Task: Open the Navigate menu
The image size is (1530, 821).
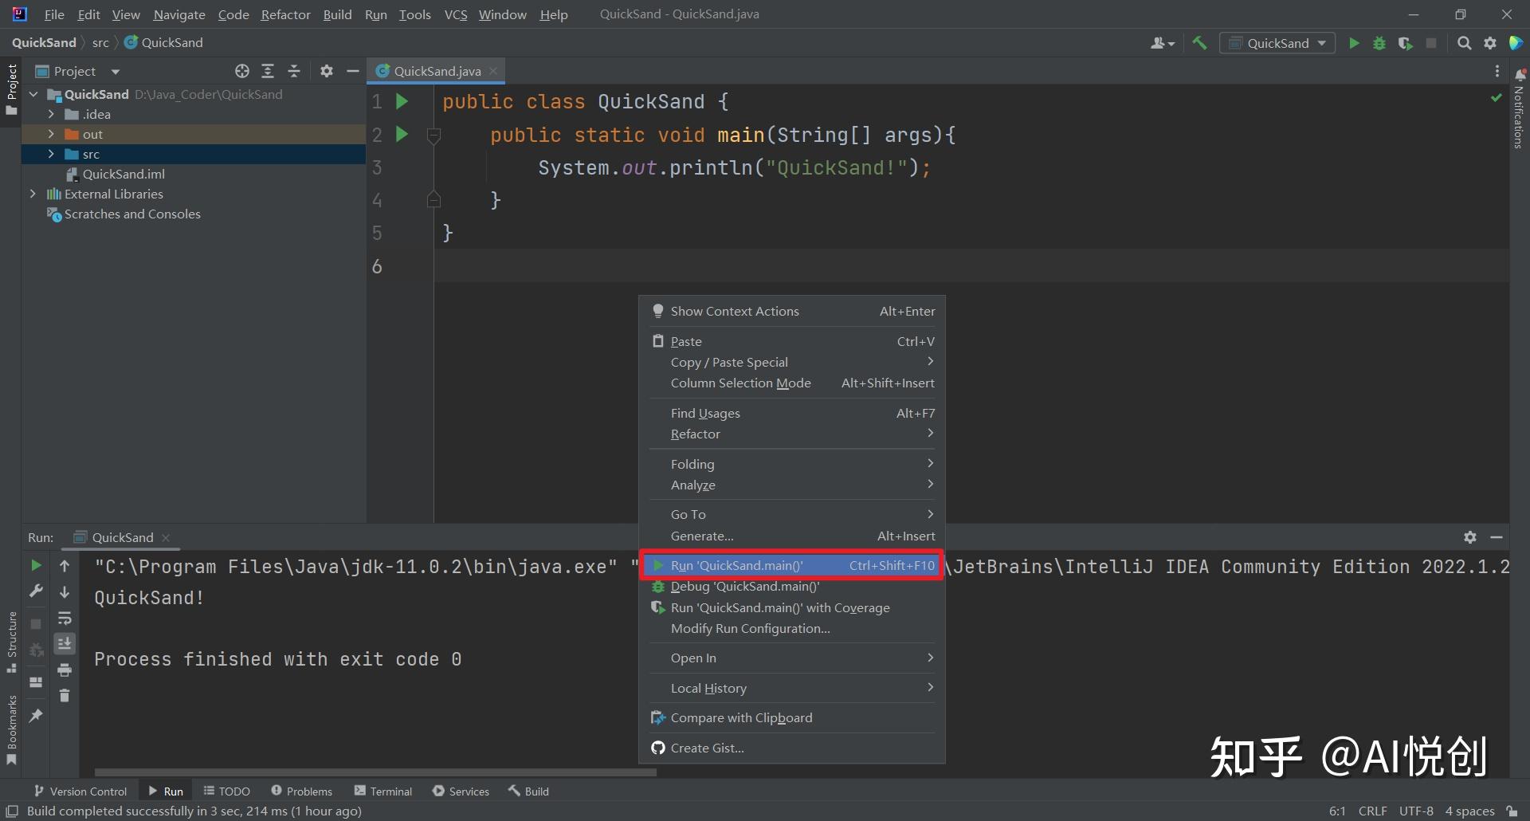Action: click(179, 14)
